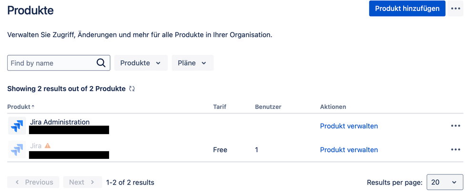Click the Tarif column header
476x194 pixels.
[x=220, y=107]
